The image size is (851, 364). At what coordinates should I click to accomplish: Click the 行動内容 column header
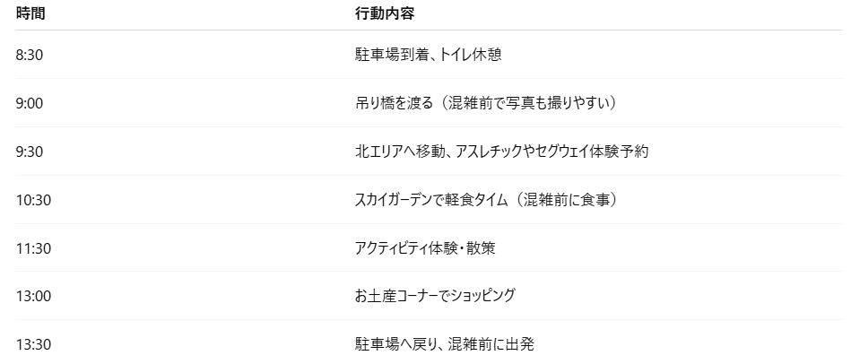click(385, 13)
